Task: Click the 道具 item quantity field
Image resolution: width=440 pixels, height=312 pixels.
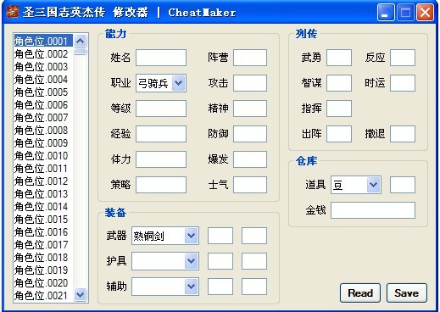Action: pyautogui.click(x=403, y=185)
